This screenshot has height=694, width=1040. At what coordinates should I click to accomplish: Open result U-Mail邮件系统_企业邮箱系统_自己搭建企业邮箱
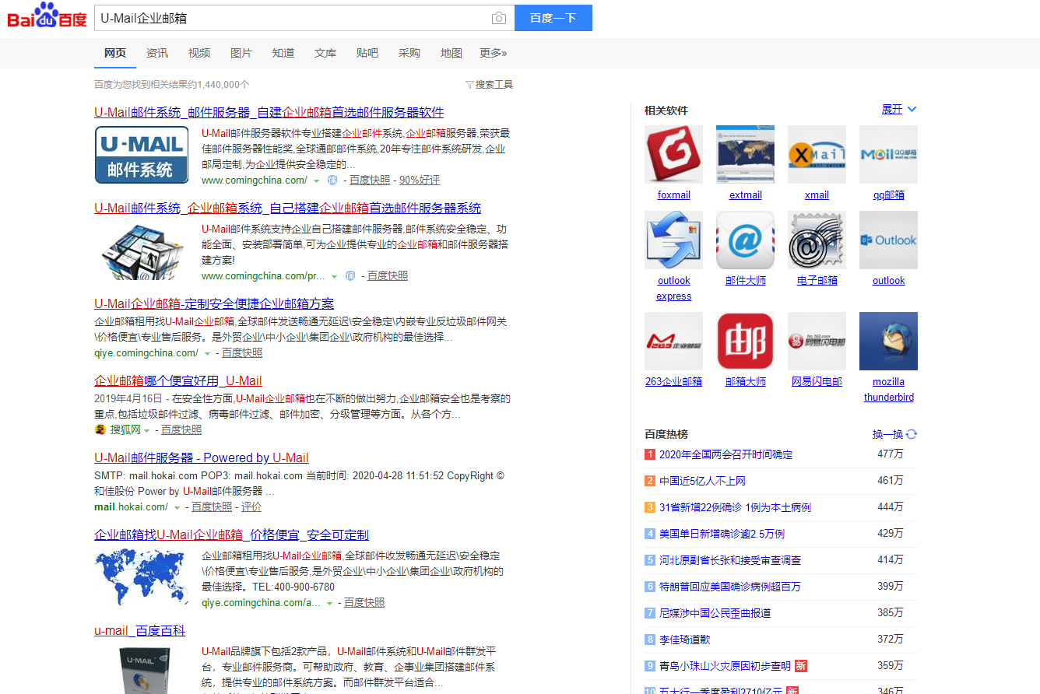[288, 208]
